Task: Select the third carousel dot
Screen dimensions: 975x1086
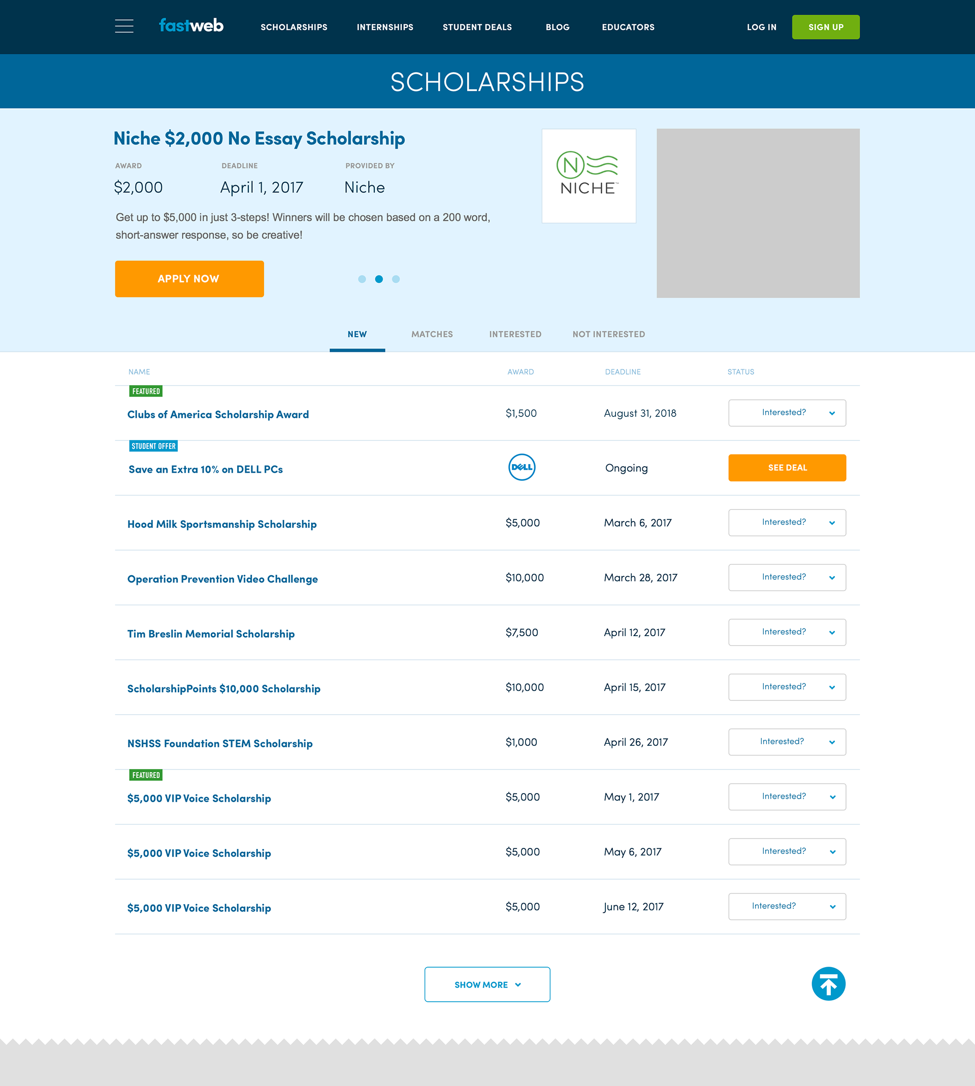Action: tap(396, 279)
